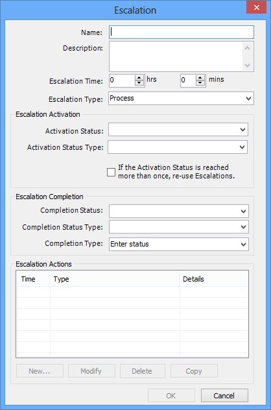
Task: Decrease the Escalation Time hours spinner
Action: [139, 82]
